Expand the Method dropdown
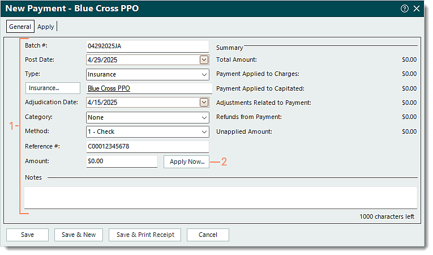433x255 pixels. point(204,131)
